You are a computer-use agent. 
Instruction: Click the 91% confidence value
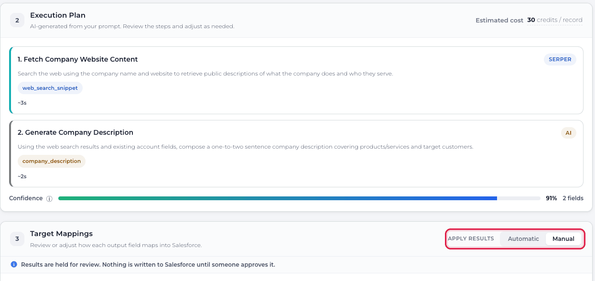point(552,198)
